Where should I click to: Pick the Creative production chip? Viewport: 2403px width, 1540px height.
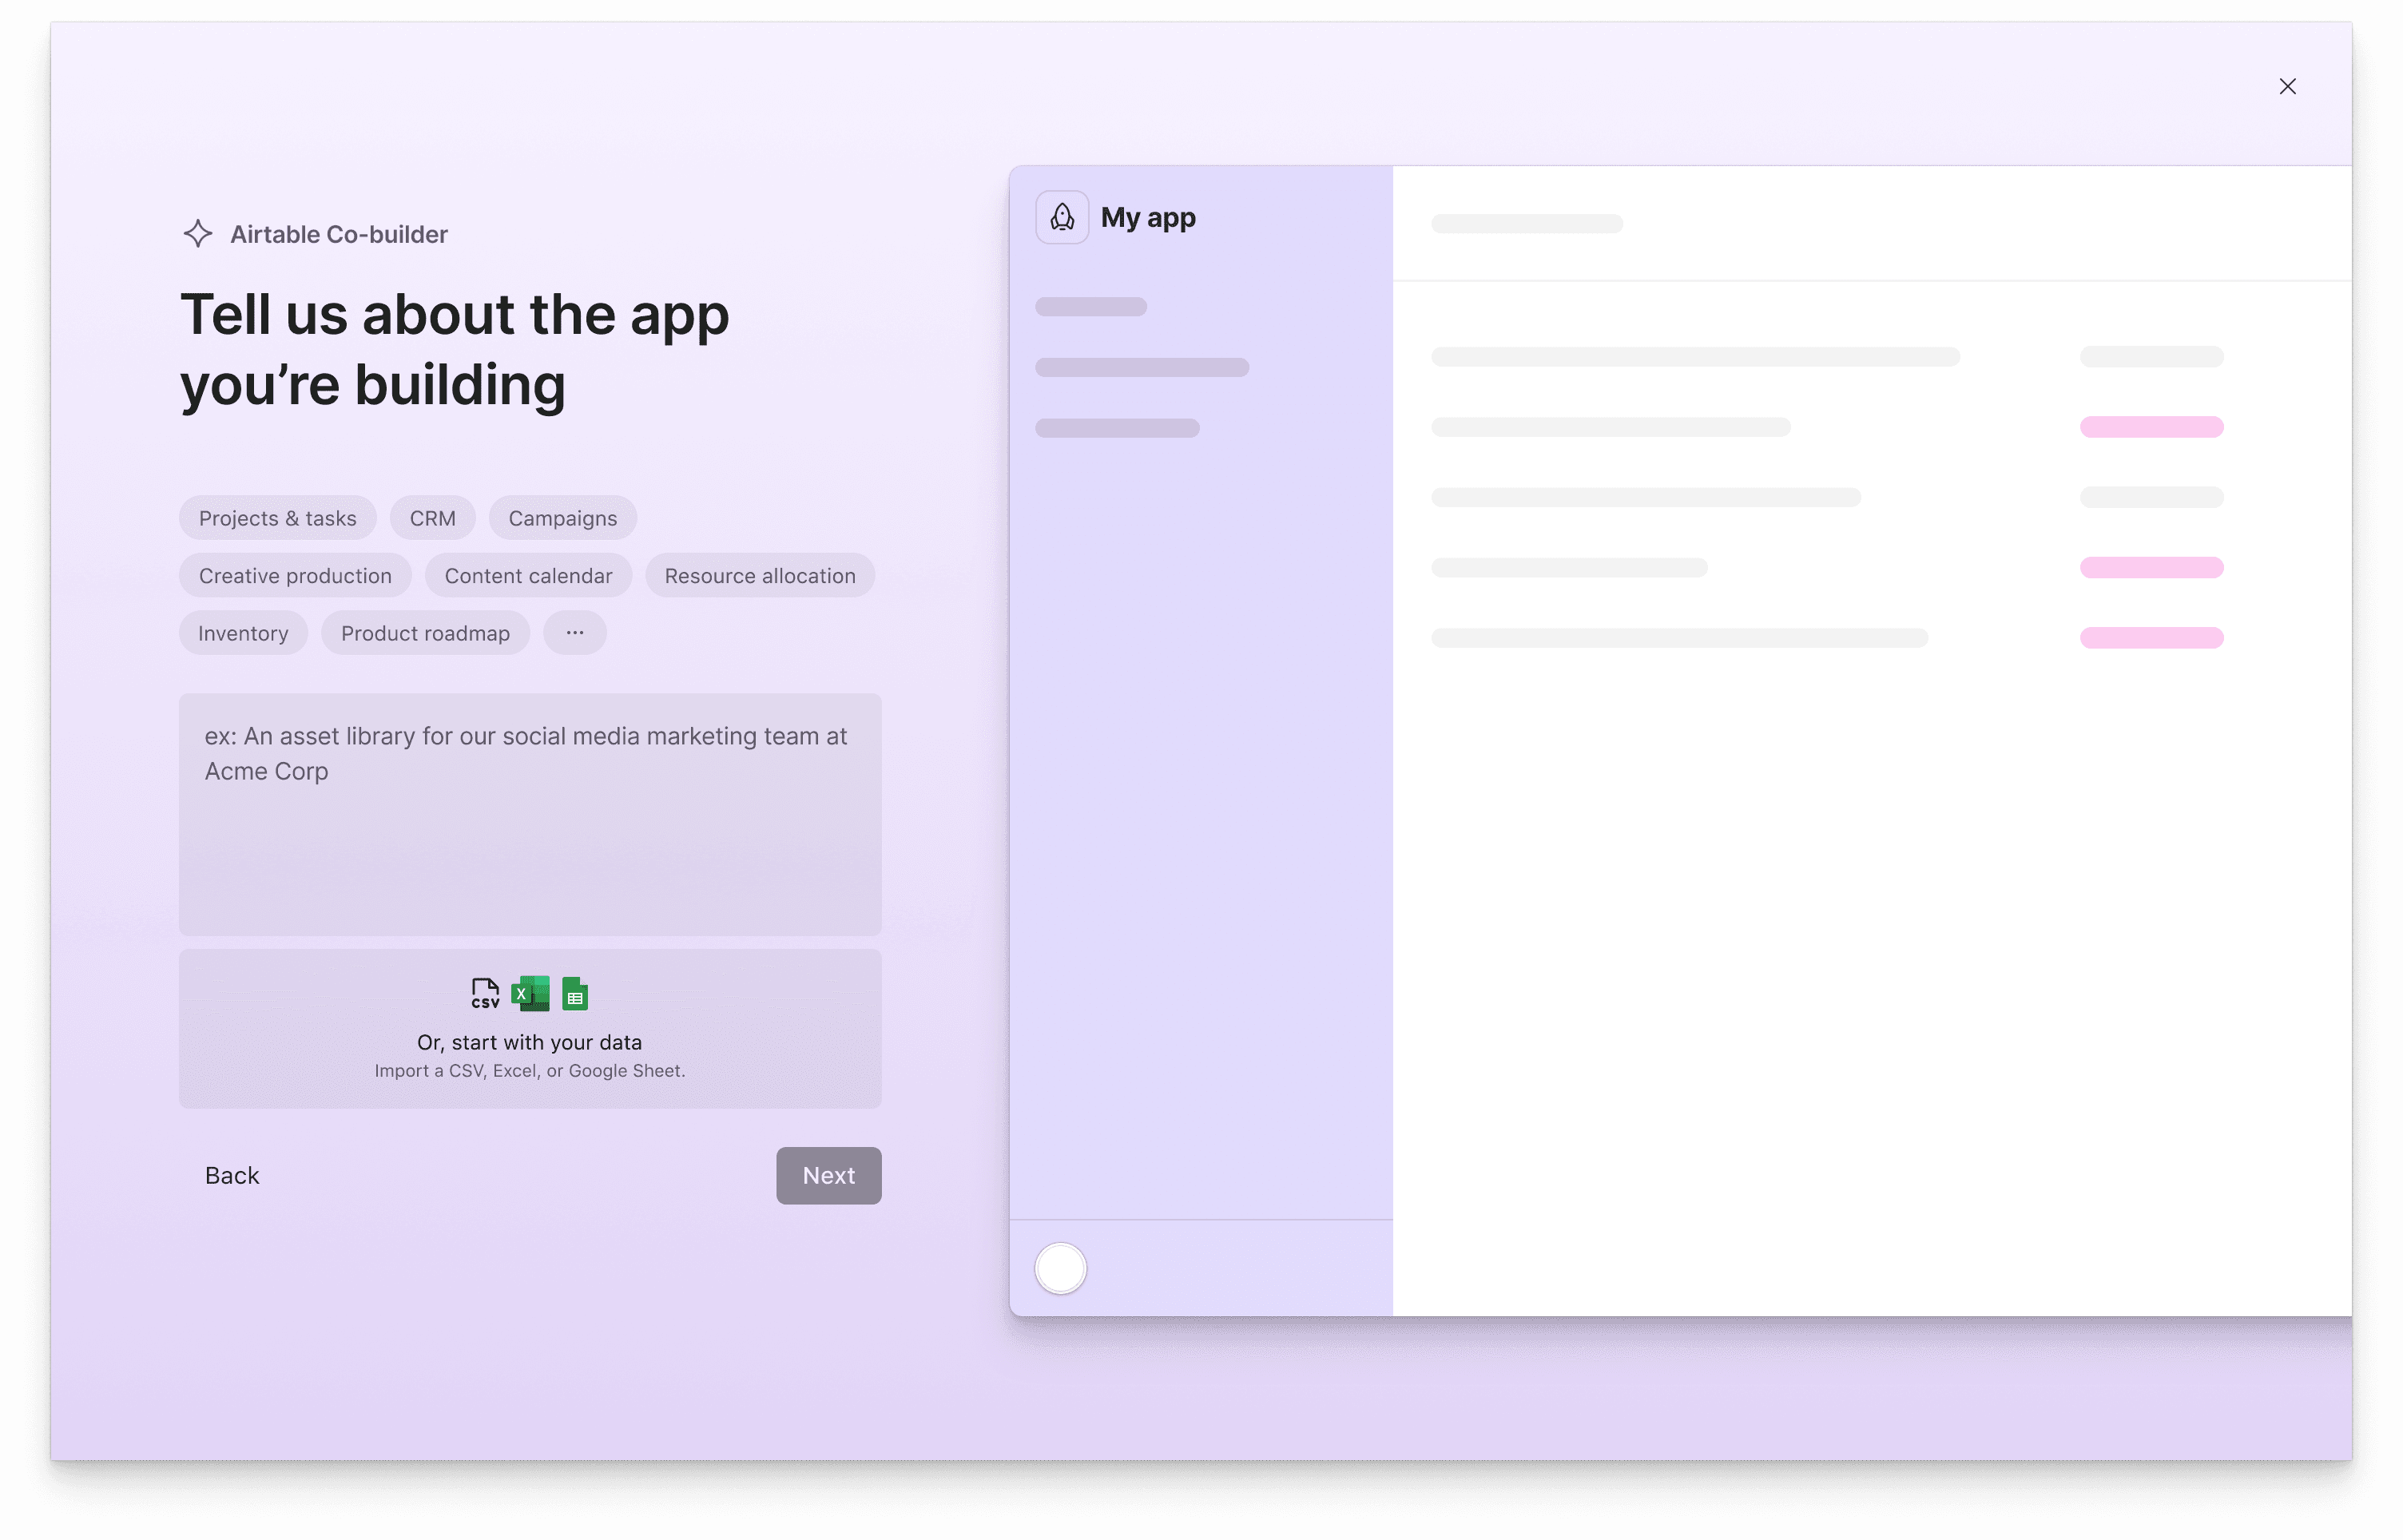[295, 576]
